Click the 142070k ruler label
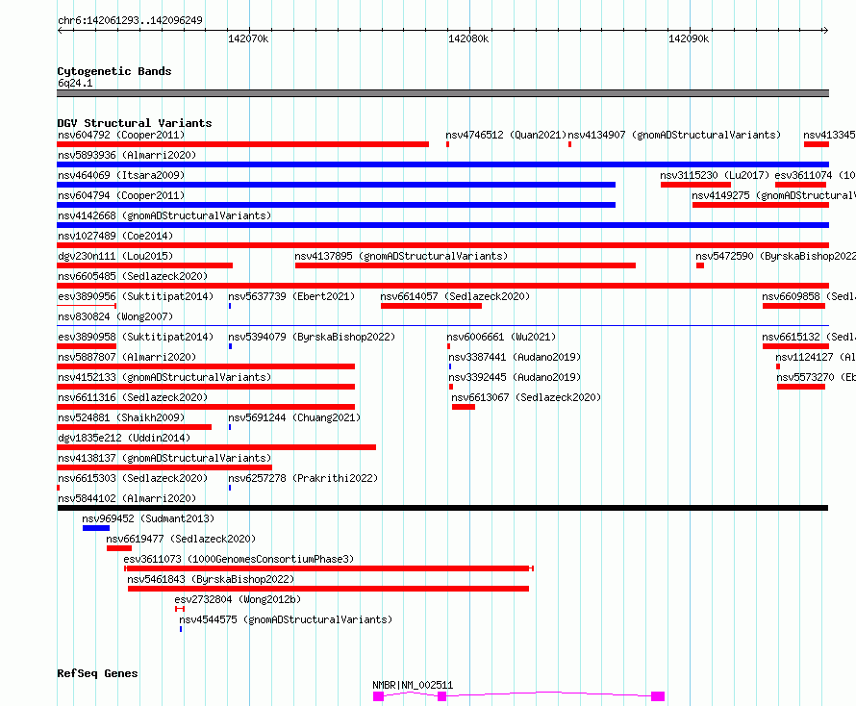The image size is (856, 706). tap(248, 38)
